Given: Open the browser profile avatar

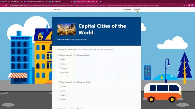Looking at the screenshot, I should click(192, 5).
